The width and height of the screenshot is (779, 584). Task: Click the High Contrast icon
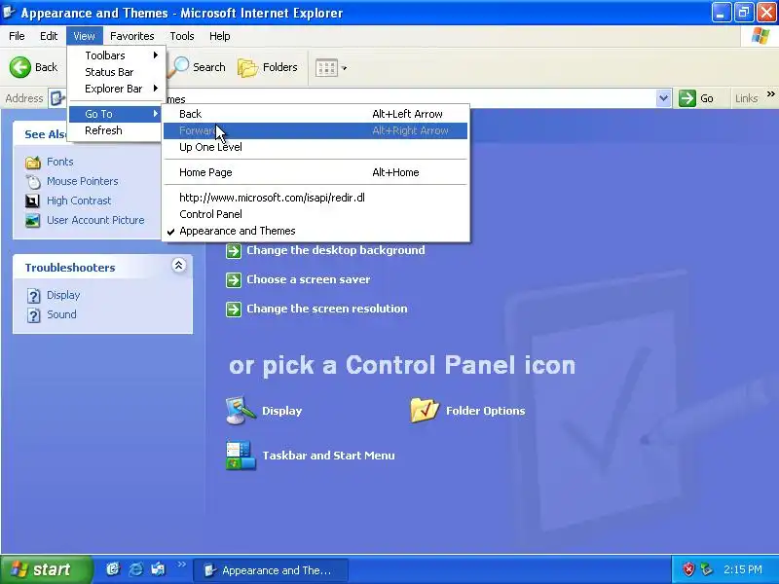click(32, 201)
